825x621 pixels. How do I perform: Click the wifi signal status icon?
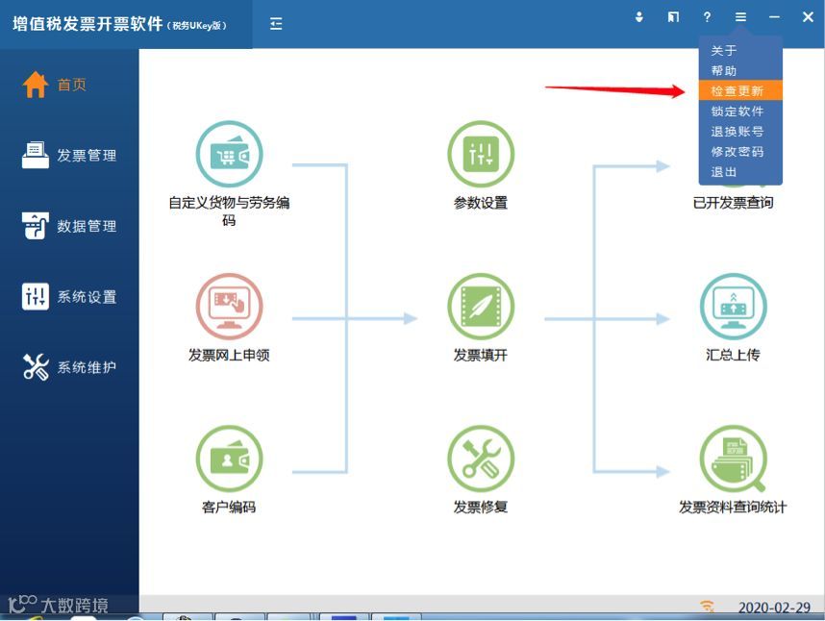coord(707,607)
